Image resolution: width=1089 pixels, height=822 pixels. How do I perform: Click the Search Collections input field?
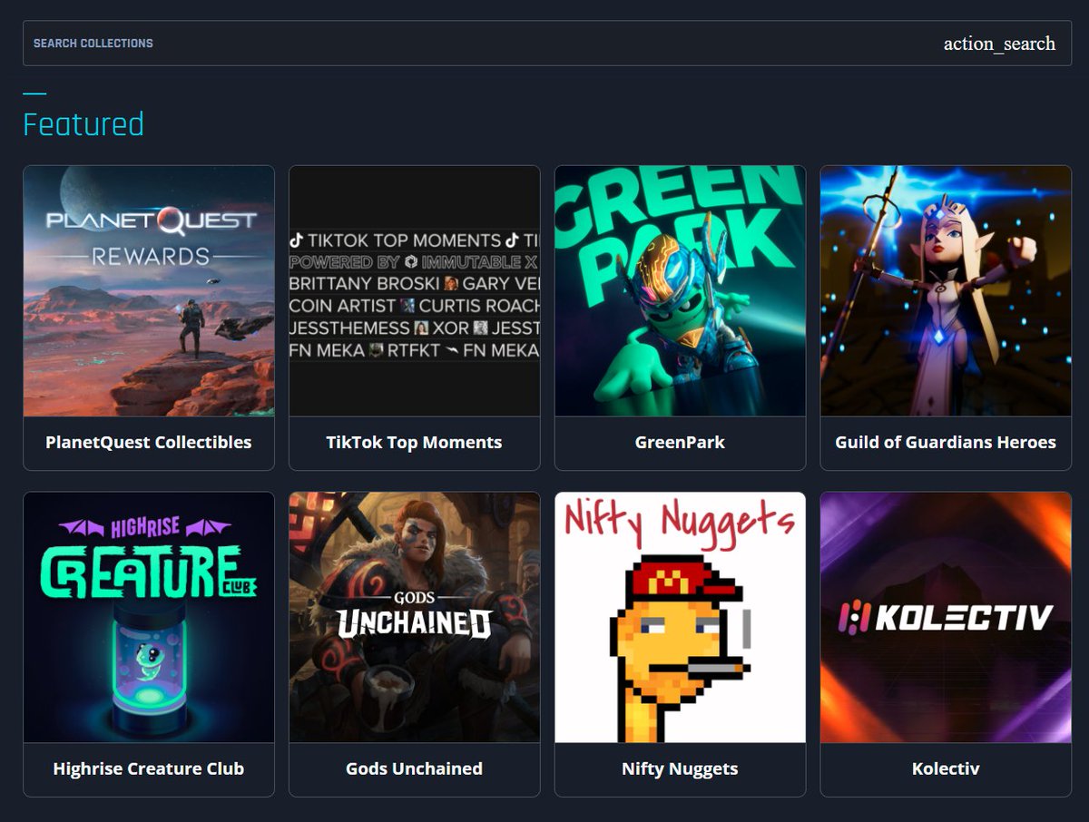coord(546,43)
